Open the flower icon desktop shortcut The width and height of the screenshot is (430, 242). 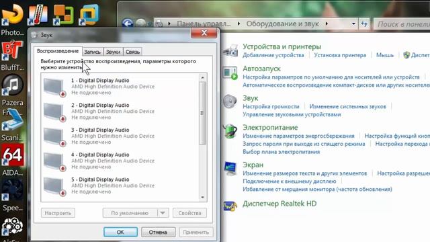(x=12, y=227)
